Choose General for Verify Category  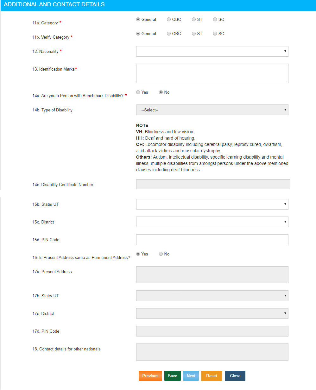point(138,34)
